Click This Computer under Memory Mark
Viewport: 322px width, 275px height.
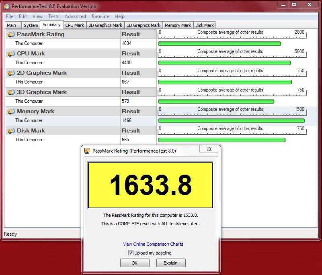(x=29, y=120)
